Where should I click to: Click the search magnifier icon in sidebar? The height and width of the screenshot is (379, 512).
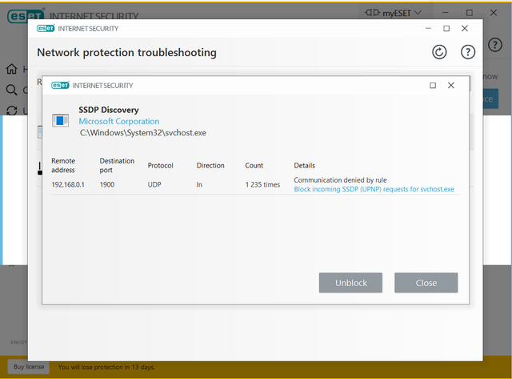[12, 90]
